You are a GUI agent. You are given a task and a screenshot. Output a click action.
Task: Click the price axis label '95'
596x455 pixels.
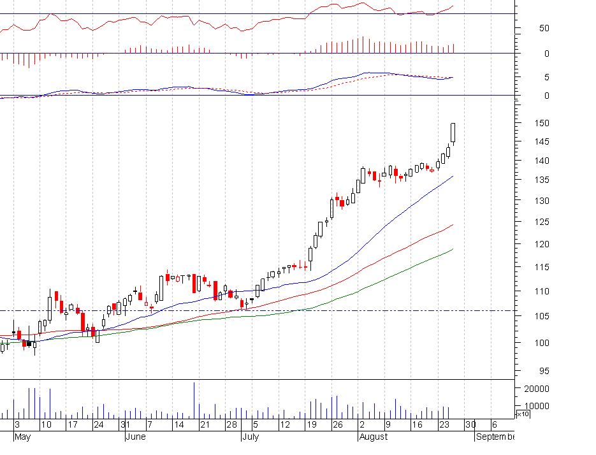coord(544,371)
